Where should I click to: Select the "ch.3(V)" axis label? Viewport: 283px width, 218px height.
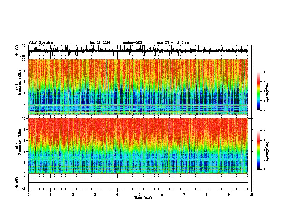17,183
